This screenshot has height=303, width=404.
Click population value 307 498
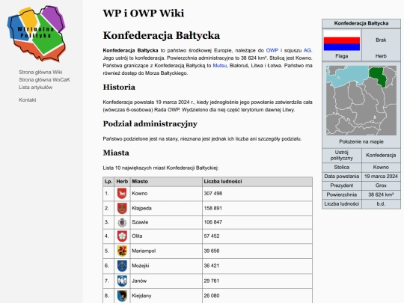tap(212, 194)
